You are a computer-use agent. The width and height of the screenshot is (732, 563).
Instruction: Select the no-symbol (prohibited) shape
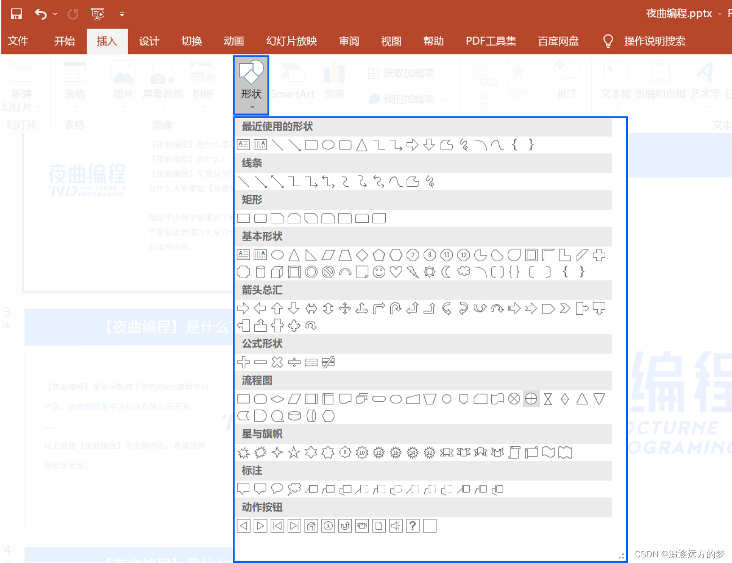328,272
